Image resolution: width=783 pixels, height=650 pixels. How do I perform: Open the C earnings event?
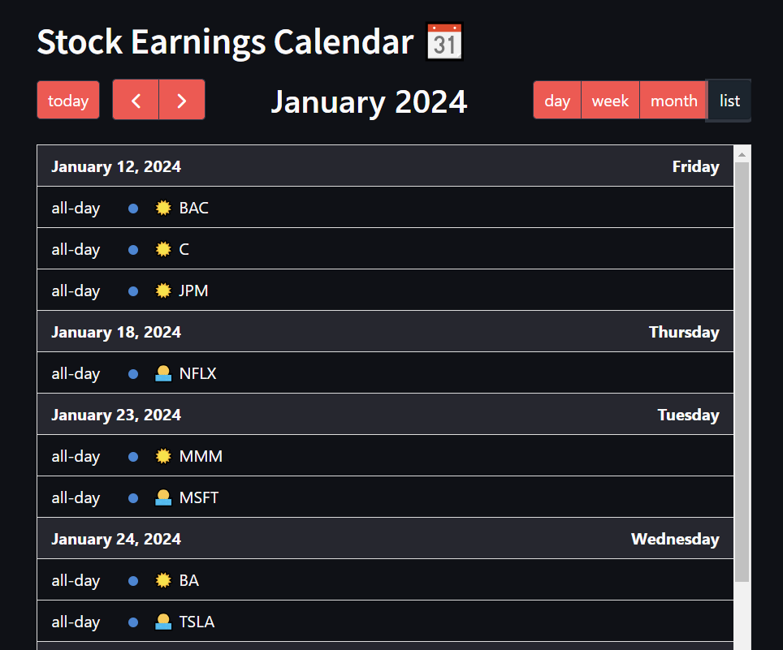385,249
